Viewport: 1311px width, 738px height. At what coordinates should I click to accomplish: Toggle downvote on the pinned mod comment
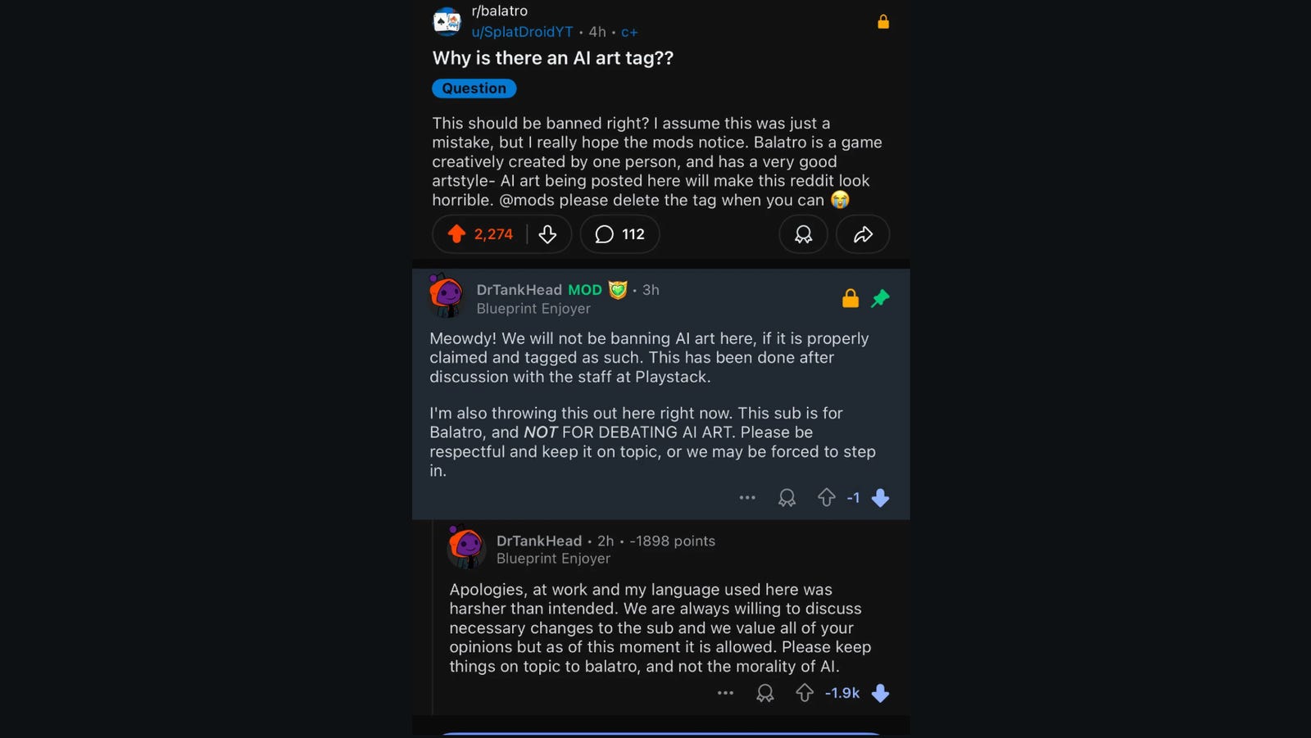(881, 498)
